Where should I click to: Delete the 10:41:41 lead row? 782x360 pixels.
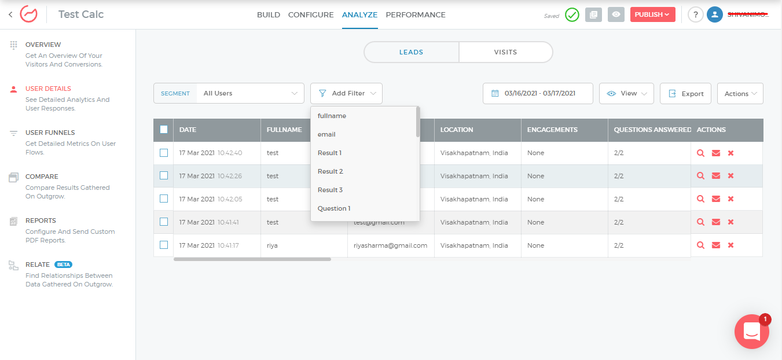(730, 222)
